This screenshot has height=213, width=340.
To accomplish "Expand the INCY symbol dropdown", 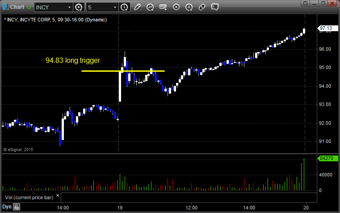I will point(69,7).
